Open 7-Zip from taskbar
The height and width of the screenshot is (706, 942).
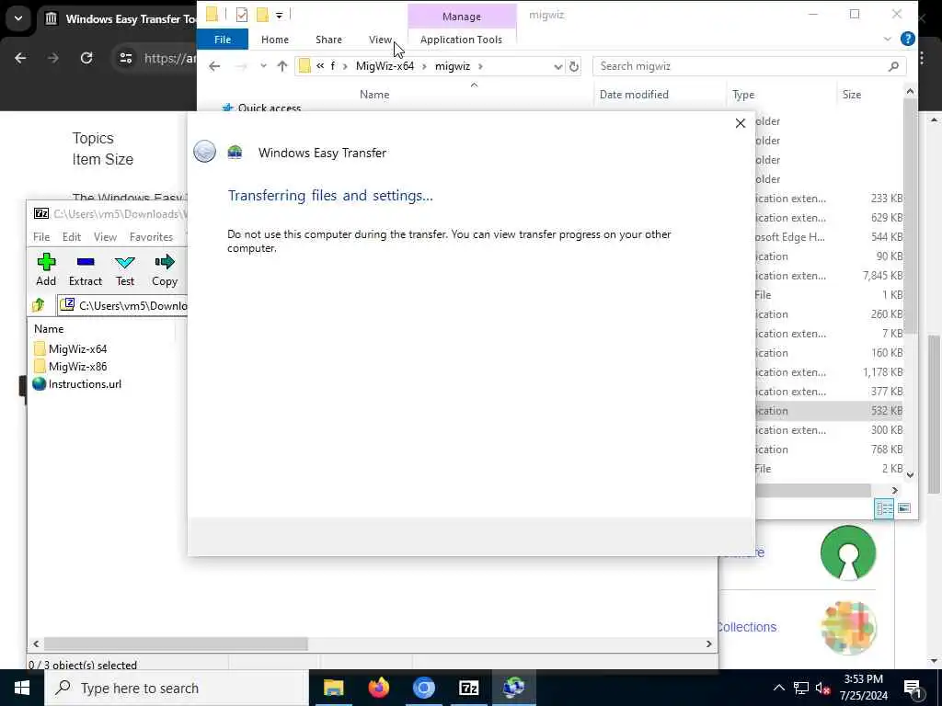pos(468,688)
